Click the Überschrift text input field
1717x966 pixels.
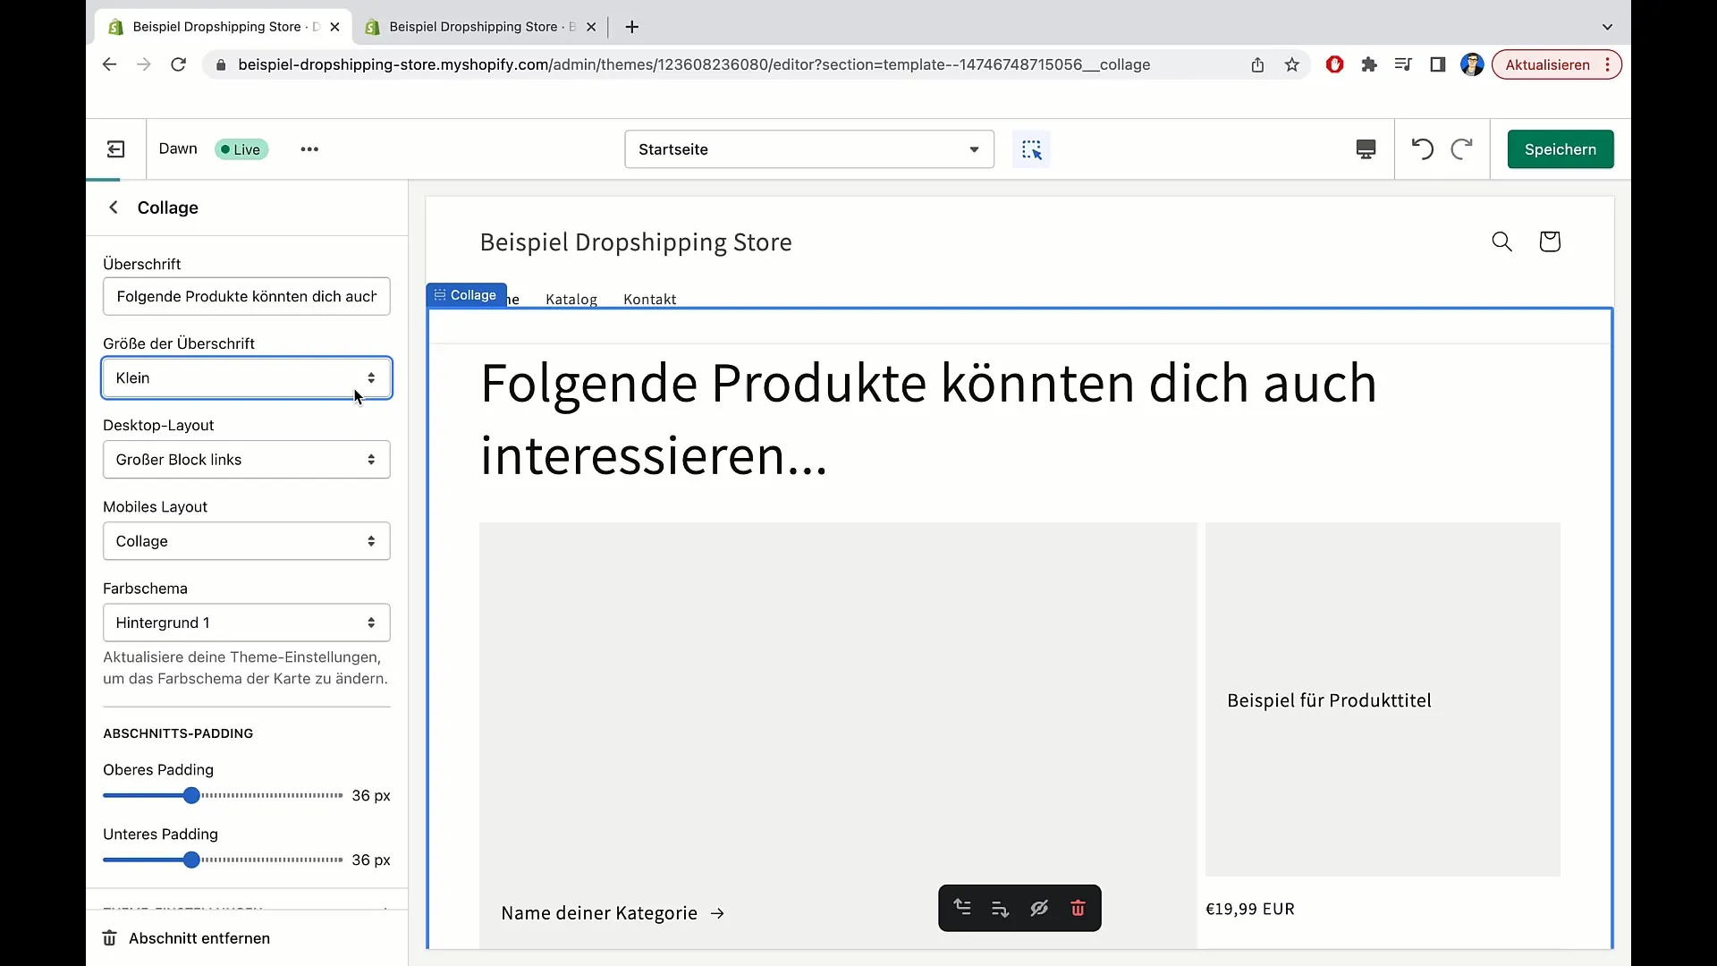(x=245, y=296)
